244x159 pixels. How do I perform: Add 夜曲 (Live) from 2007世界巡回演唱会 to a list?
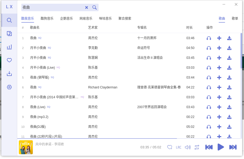pyautogui.click(x=219, y=107)
